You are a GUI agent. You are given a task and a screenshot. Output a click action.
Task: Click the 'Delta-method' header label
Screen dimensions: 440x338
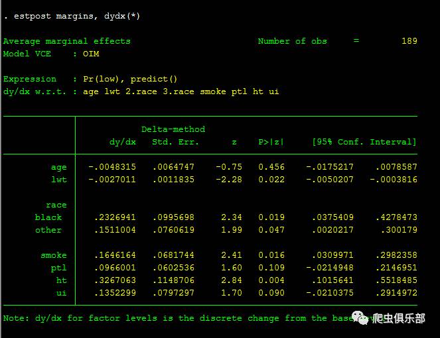click(x=173, y=129)
